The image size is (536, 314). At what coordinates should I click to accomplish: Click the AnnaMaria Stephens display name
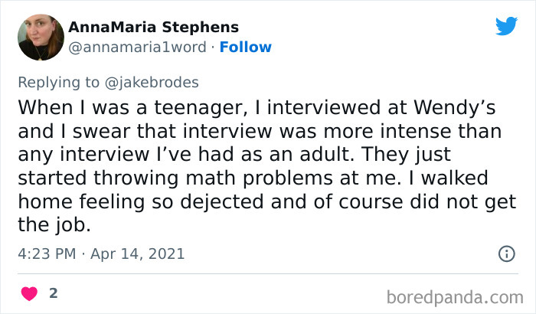[x=153, y=27]
